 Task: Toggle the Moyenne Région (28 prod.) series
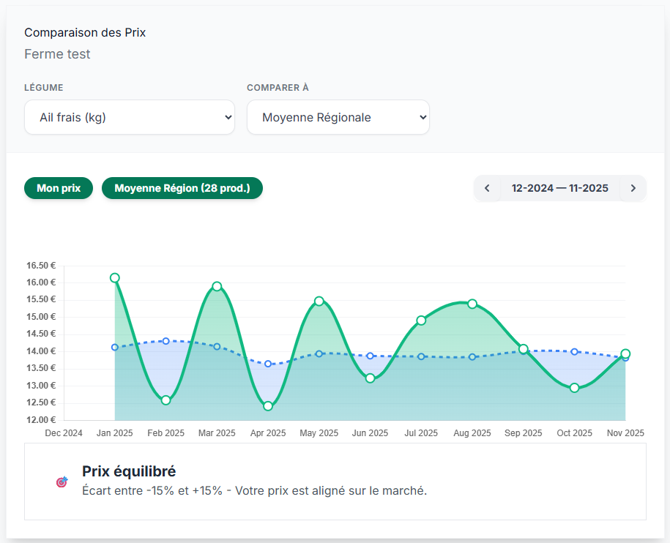(182, 188)
